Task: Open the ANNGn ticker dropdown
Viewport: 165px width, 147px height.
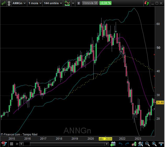Action: tap(19, 3)
